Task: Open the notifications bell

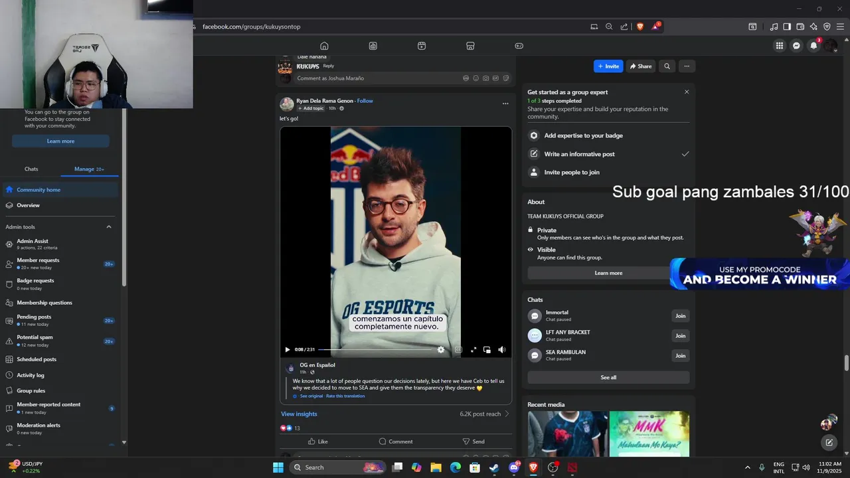Action: click(813, 46)
